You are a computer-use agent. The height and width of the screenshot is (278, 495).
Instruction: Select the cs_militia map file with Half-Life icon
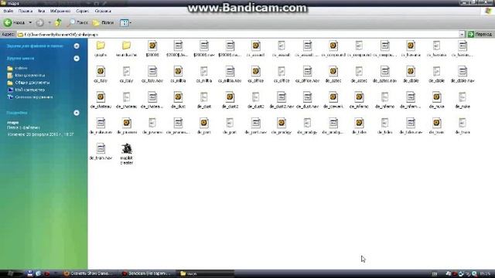(178, 74)
